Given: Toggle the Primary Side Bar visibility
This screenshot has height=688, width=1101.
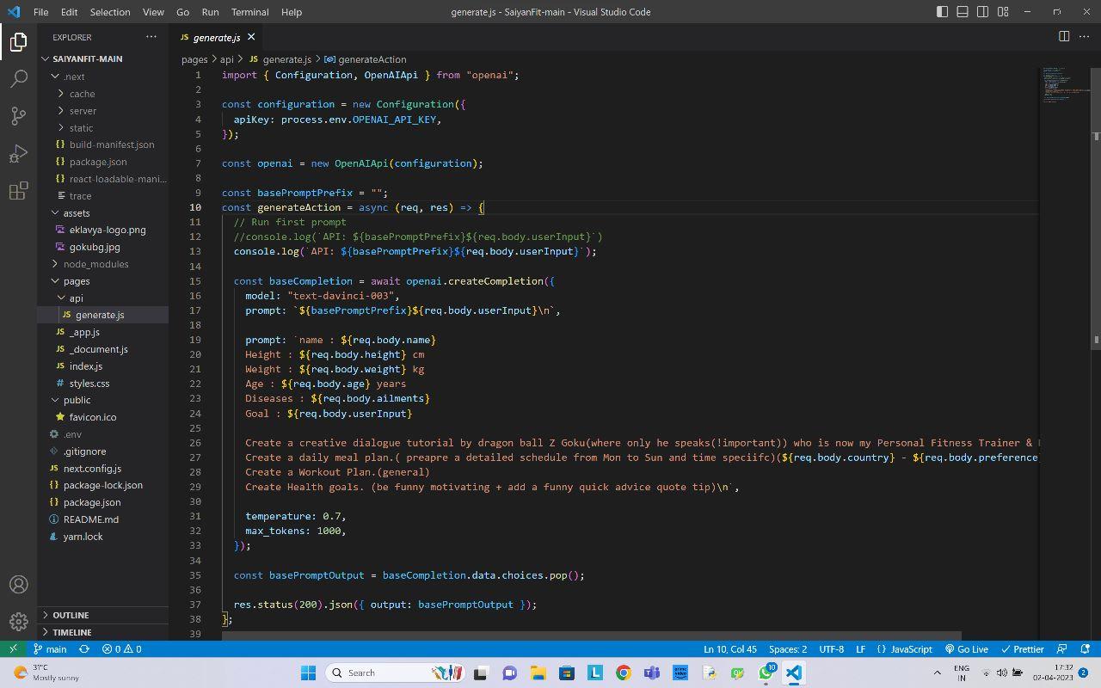Looking at the screenshot, I should click(943, 12).
